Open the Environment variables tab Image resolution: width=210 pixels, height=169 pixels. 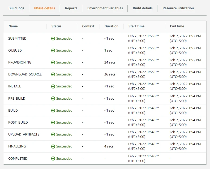(105, 8)
